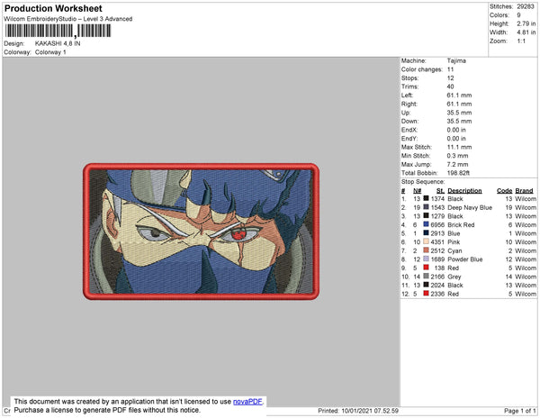Click the "Brick Red" description text
The width and height of the screenshot is (540, 418).
tap(461, 224)
